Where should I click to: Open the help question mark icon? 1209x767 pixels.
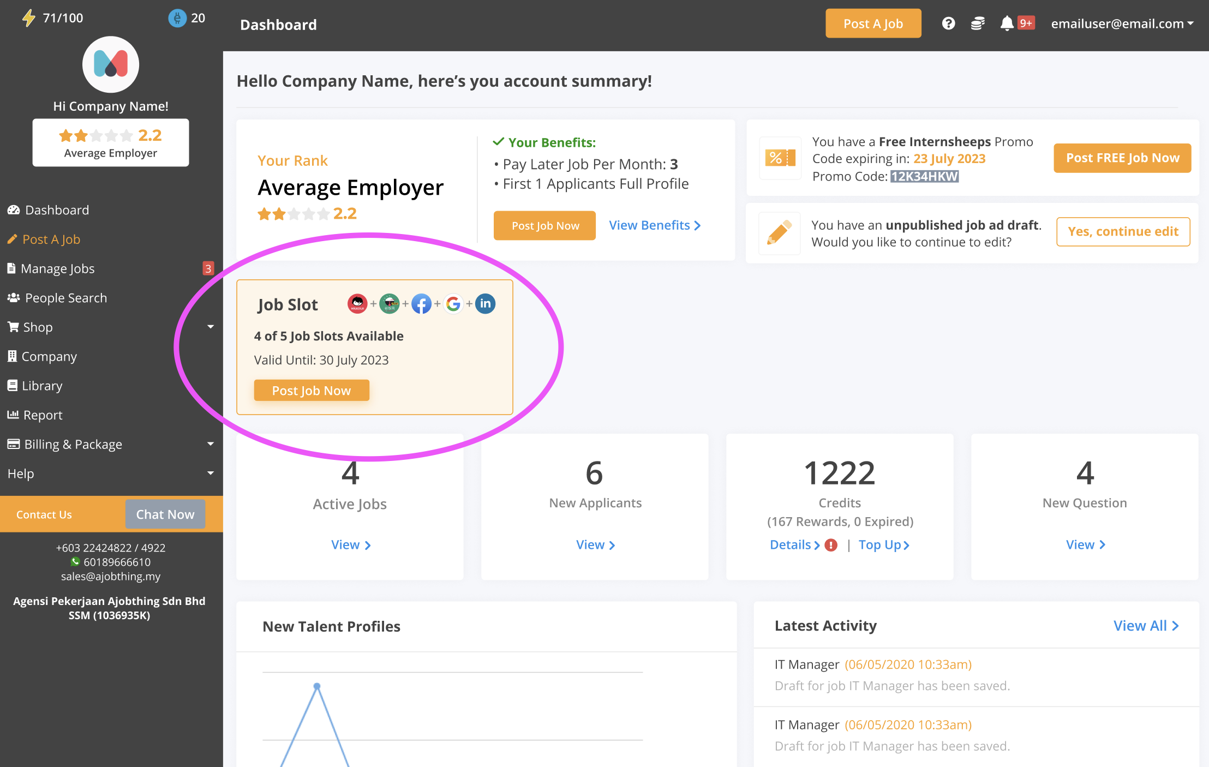948,23
